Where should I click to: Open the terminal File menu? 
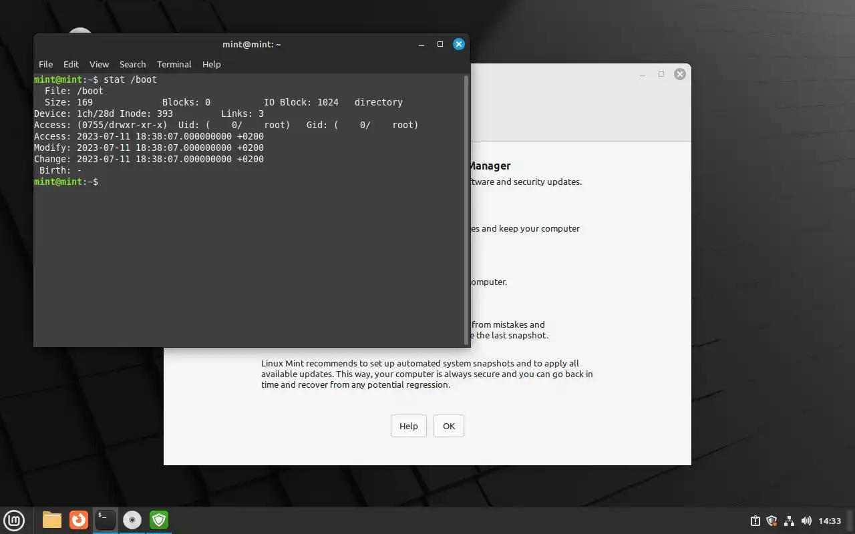pyautogui.click(x=45, y=64)
